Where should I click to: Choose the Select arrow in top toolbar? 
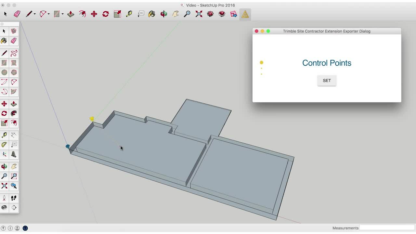point(5,14)
